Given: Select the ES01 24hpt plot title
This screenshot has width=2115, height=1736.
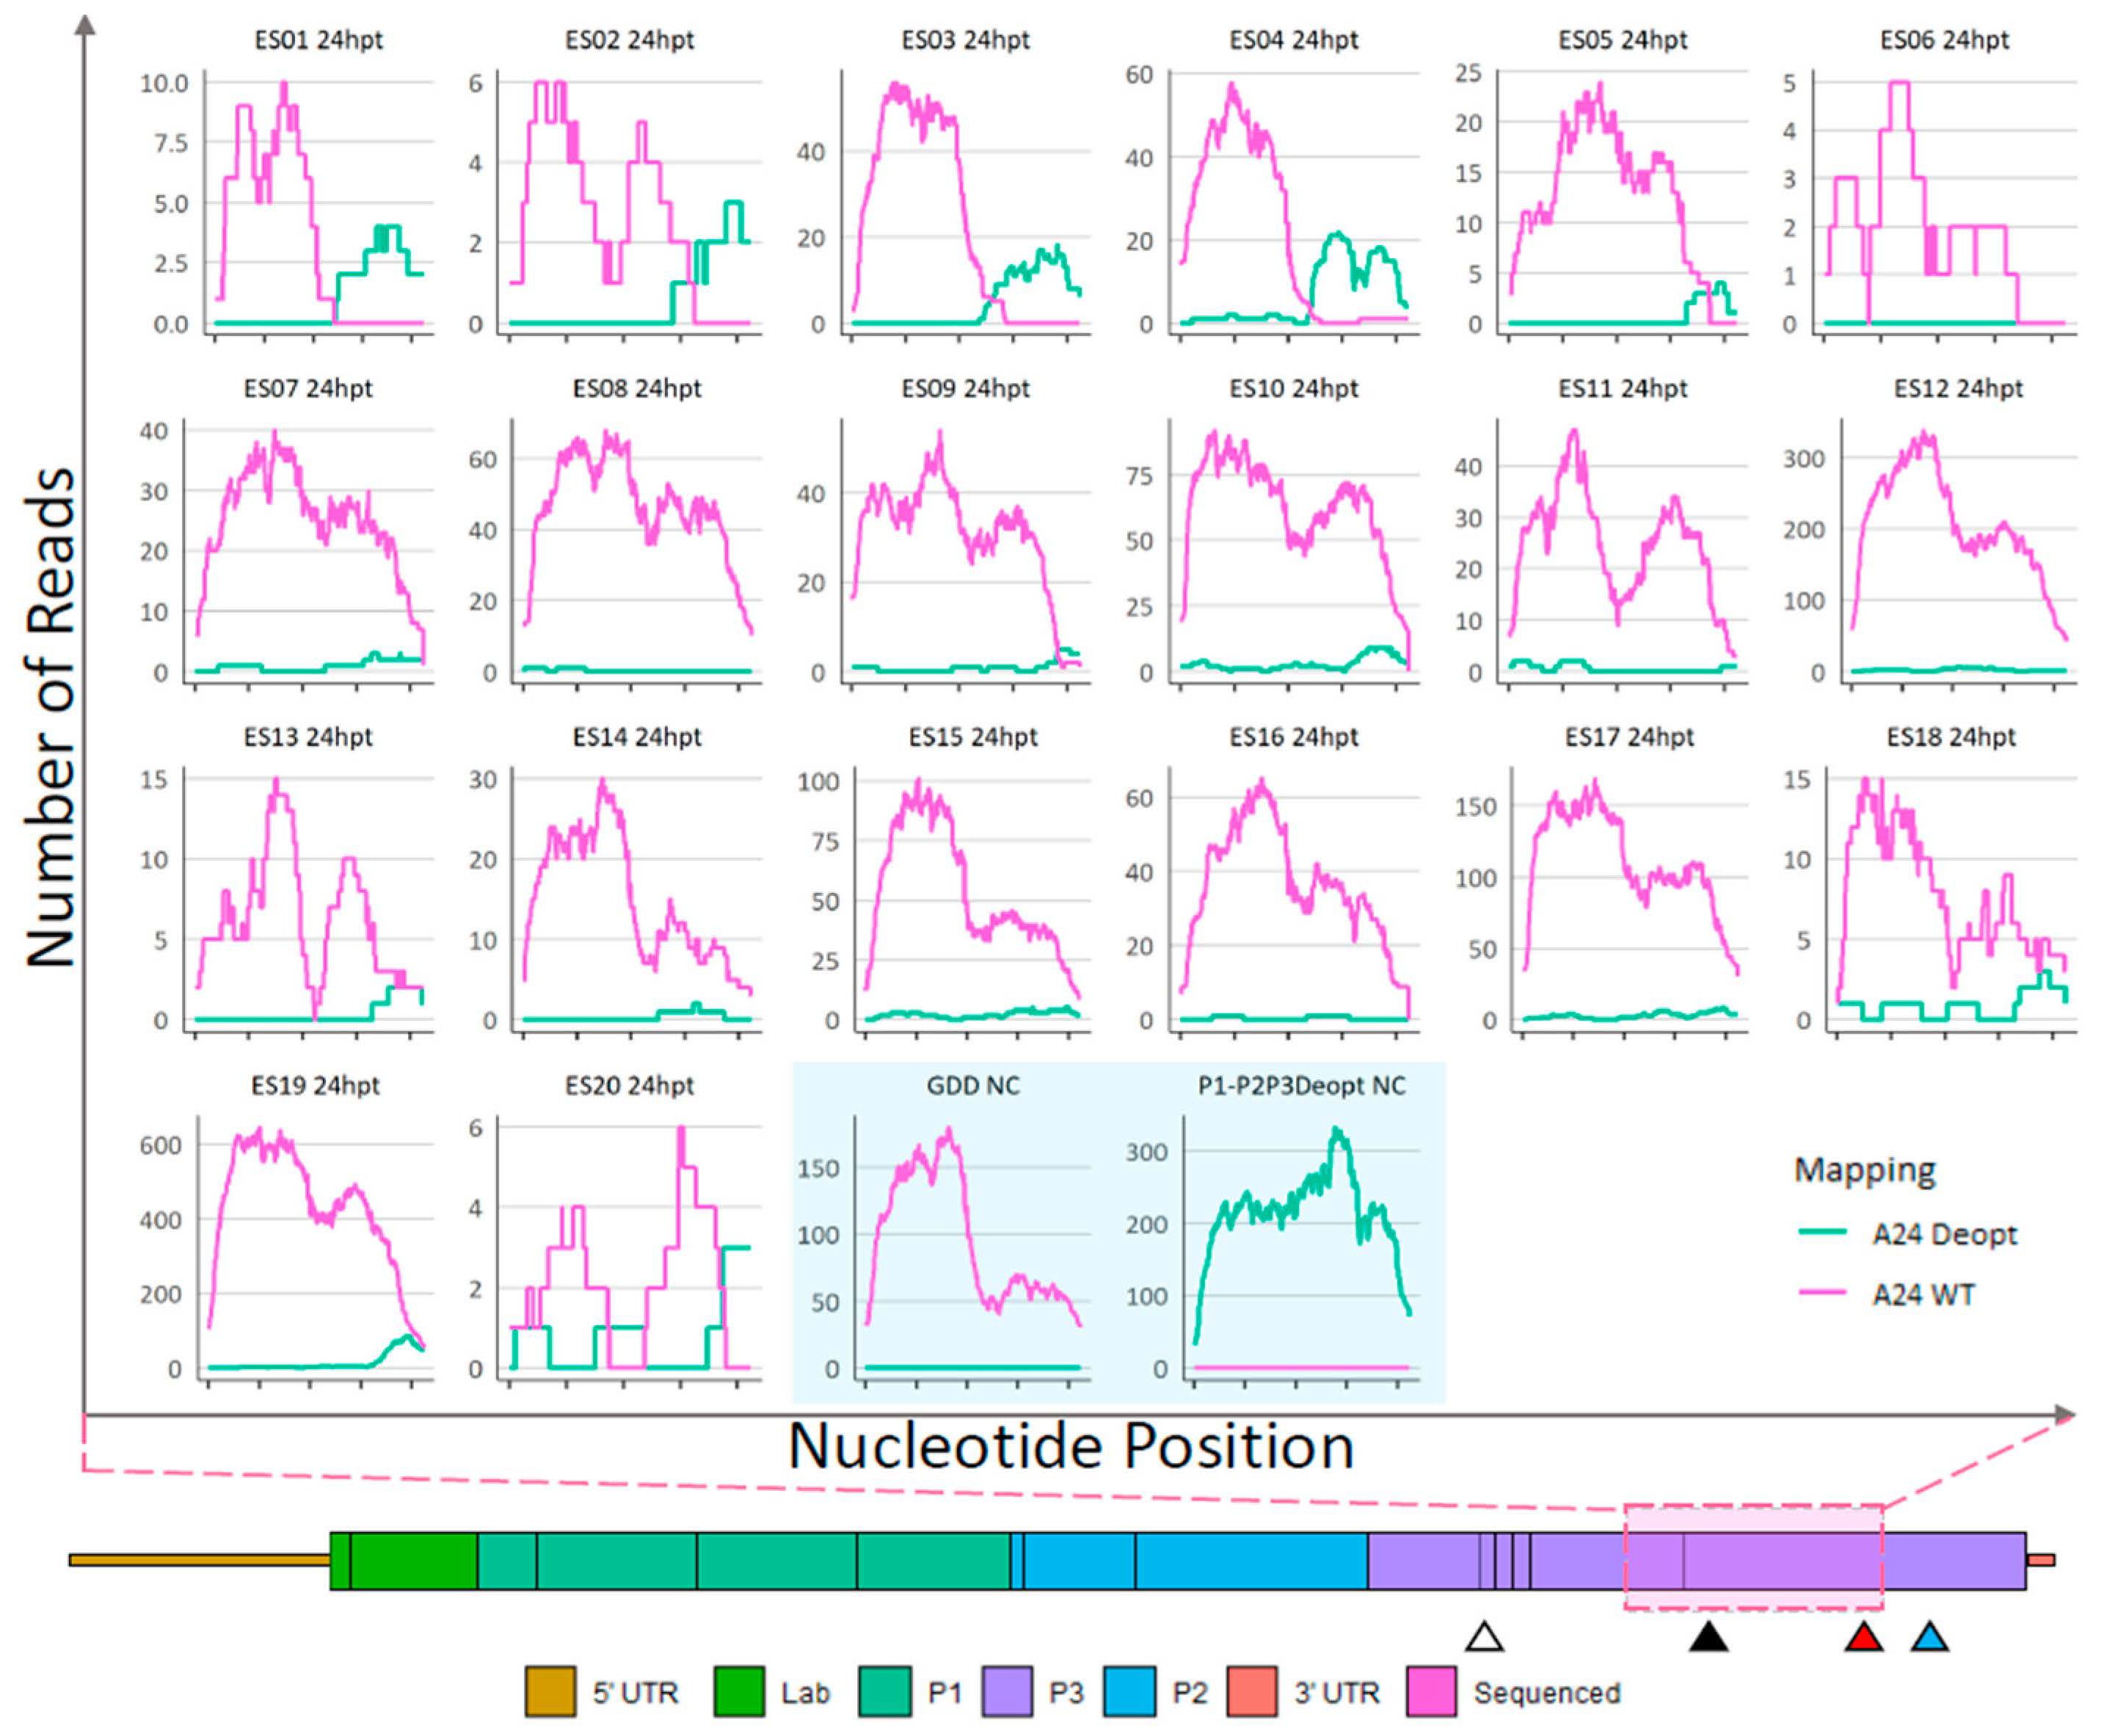Looking at the screenshot, I should pyautogui.click(x=318, y=40).
